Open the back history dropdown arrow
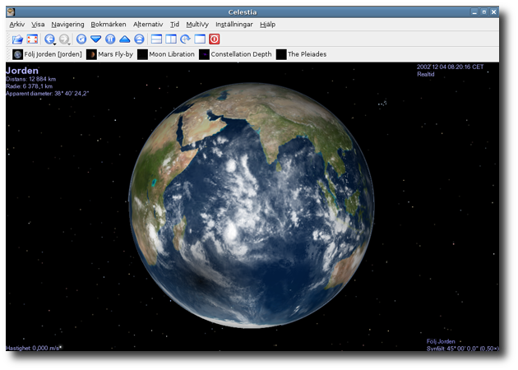This screenshot has height=370, width=518. (54, 44)
